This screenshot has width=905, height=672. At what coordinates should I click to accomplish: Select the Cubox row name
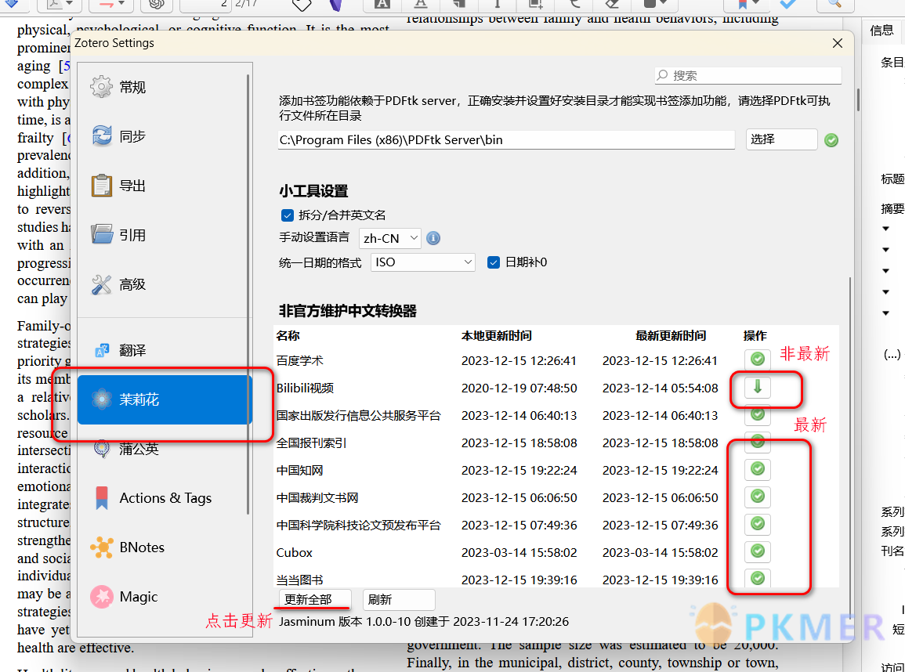[x=295, y=553]
